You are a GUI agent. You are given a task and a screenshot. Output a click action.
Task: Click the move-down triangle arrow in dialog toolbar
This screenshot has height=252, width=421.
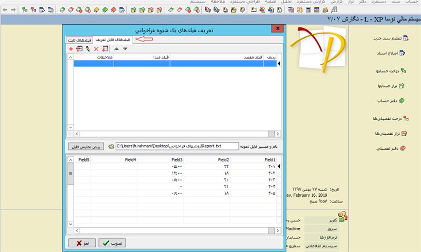[125, 49]
